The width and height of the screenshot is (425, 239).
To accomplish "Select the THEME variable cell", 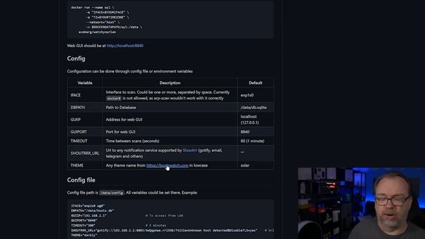I will 85,165.
